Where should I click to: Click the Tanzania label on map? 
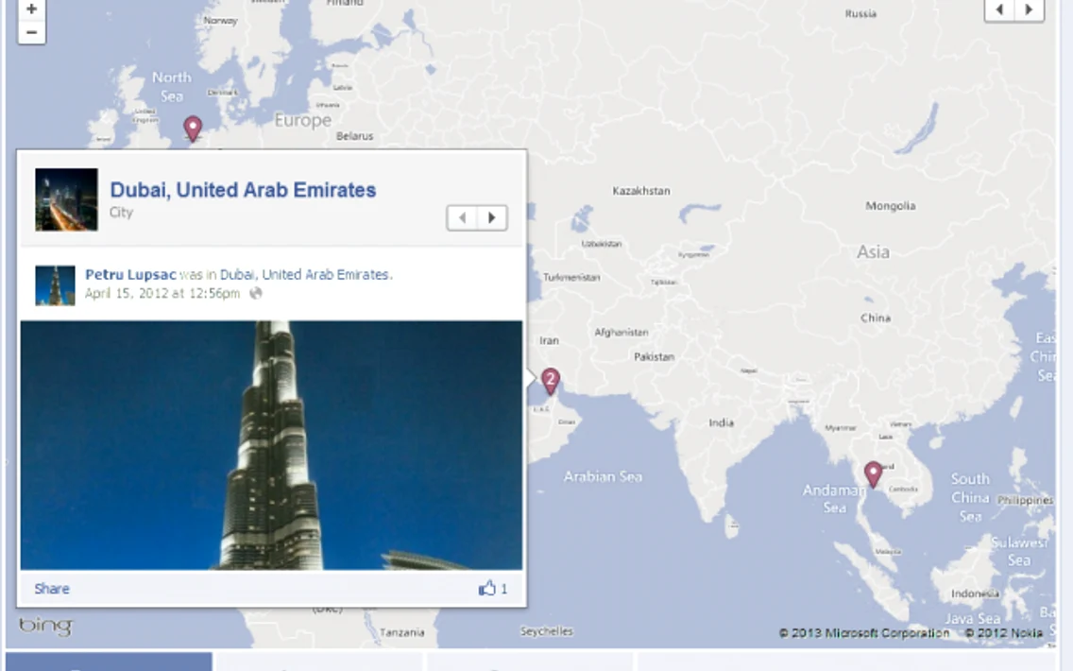point(401,632)
